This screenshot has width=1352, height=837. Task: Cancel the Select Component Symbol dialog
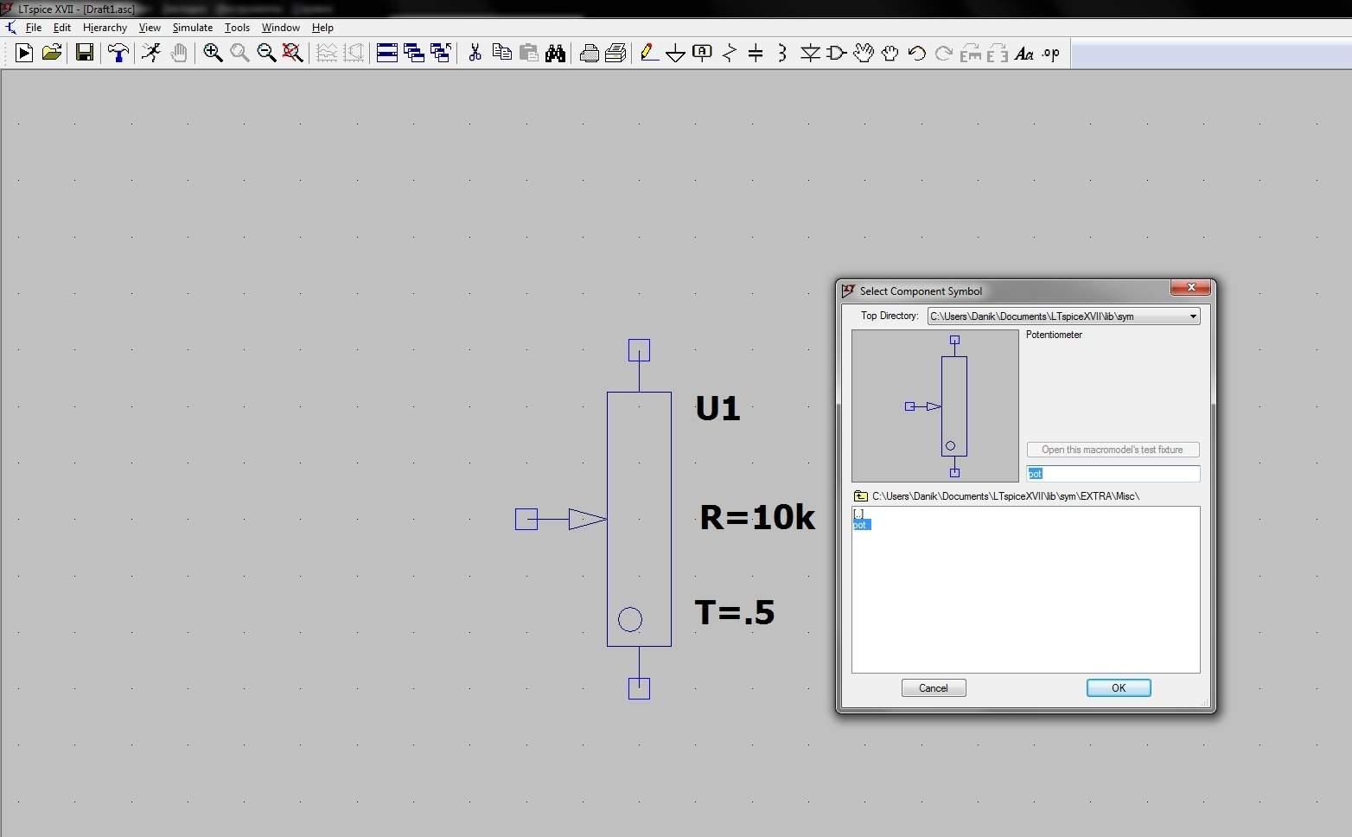click(934, 688)
